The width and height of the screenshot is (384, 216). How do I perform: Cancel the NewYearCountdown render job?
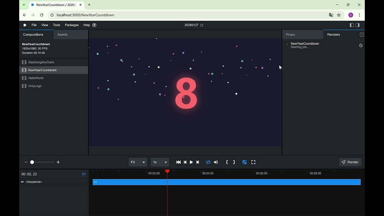[x=361, y=46]
